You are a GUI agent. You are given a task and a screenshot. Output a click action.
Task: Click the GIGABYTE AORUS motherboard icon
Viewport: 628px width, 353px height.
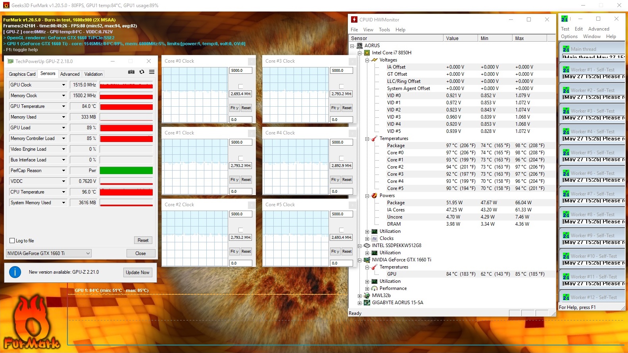click(x=367, y=303)
